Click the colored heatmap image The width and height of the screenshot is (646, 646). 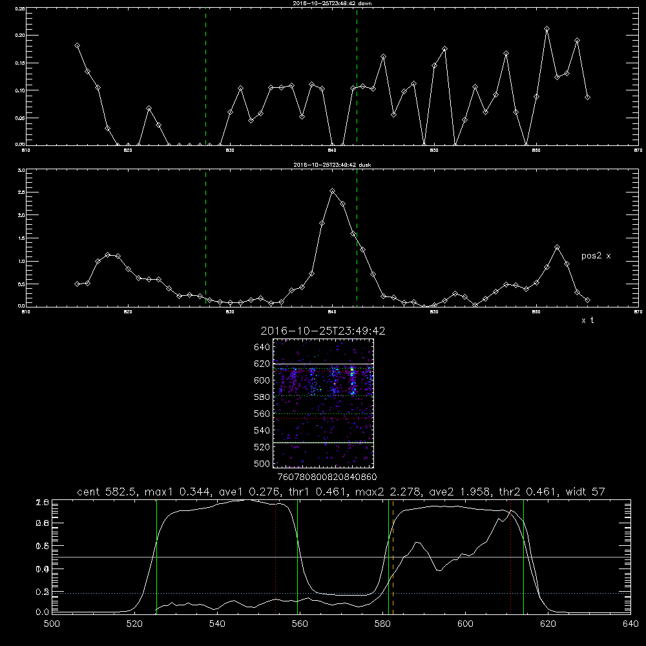click(323, 403)
